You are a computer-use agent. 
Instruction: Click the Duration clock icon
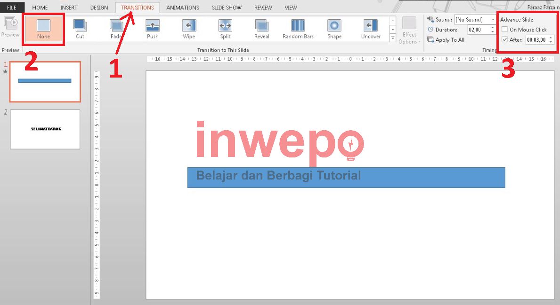point(430,30)
